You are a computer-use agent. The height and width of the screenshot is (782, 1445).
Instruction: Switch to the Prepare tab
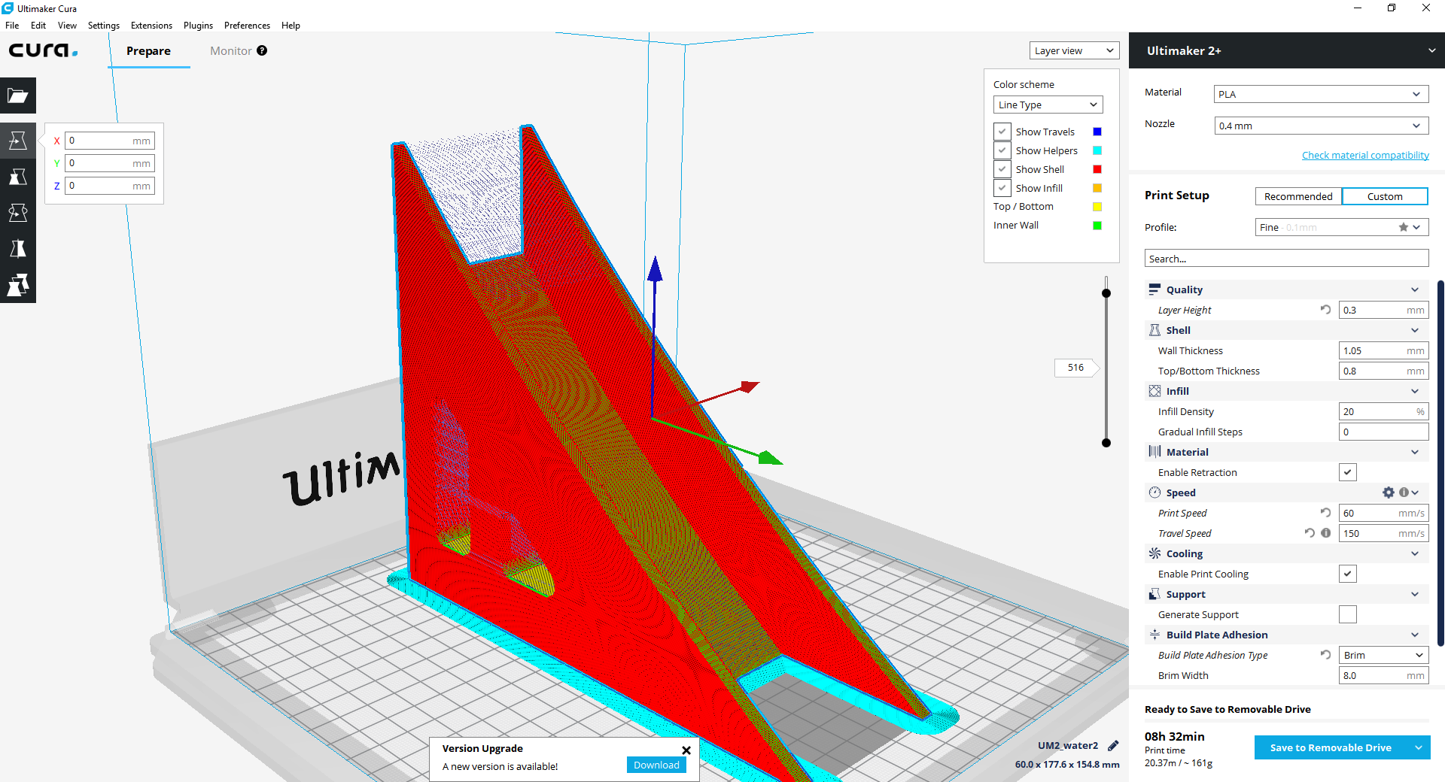coord(148,50)
